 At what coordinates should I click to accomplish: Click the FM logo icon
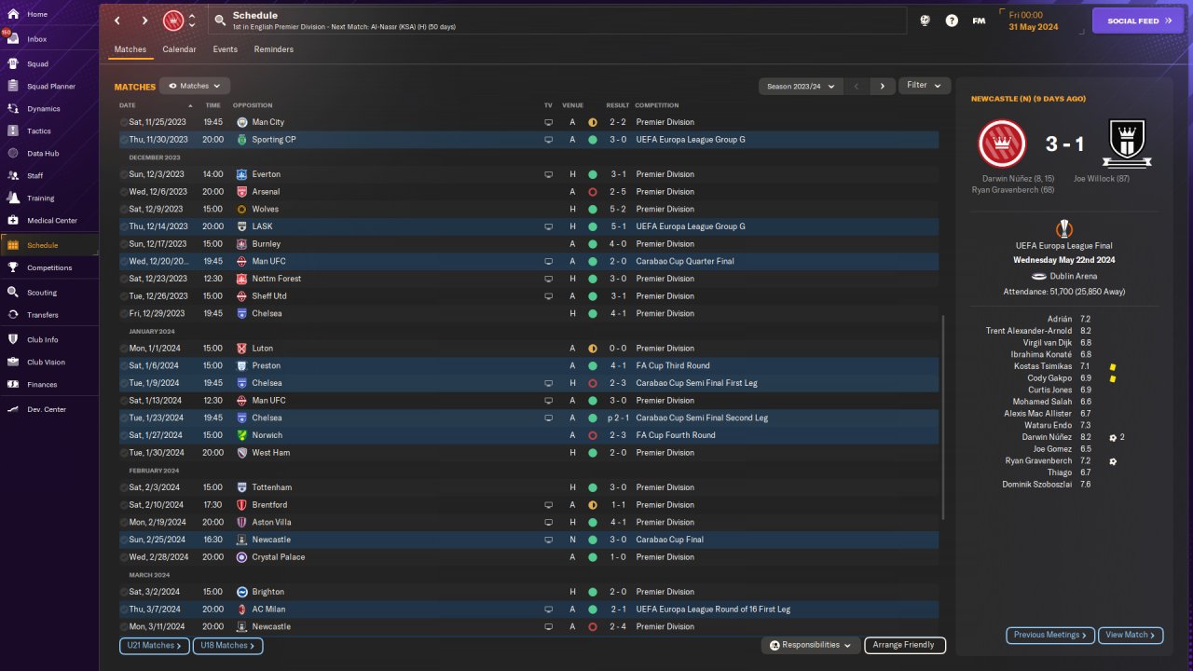(x=979, y=21)
